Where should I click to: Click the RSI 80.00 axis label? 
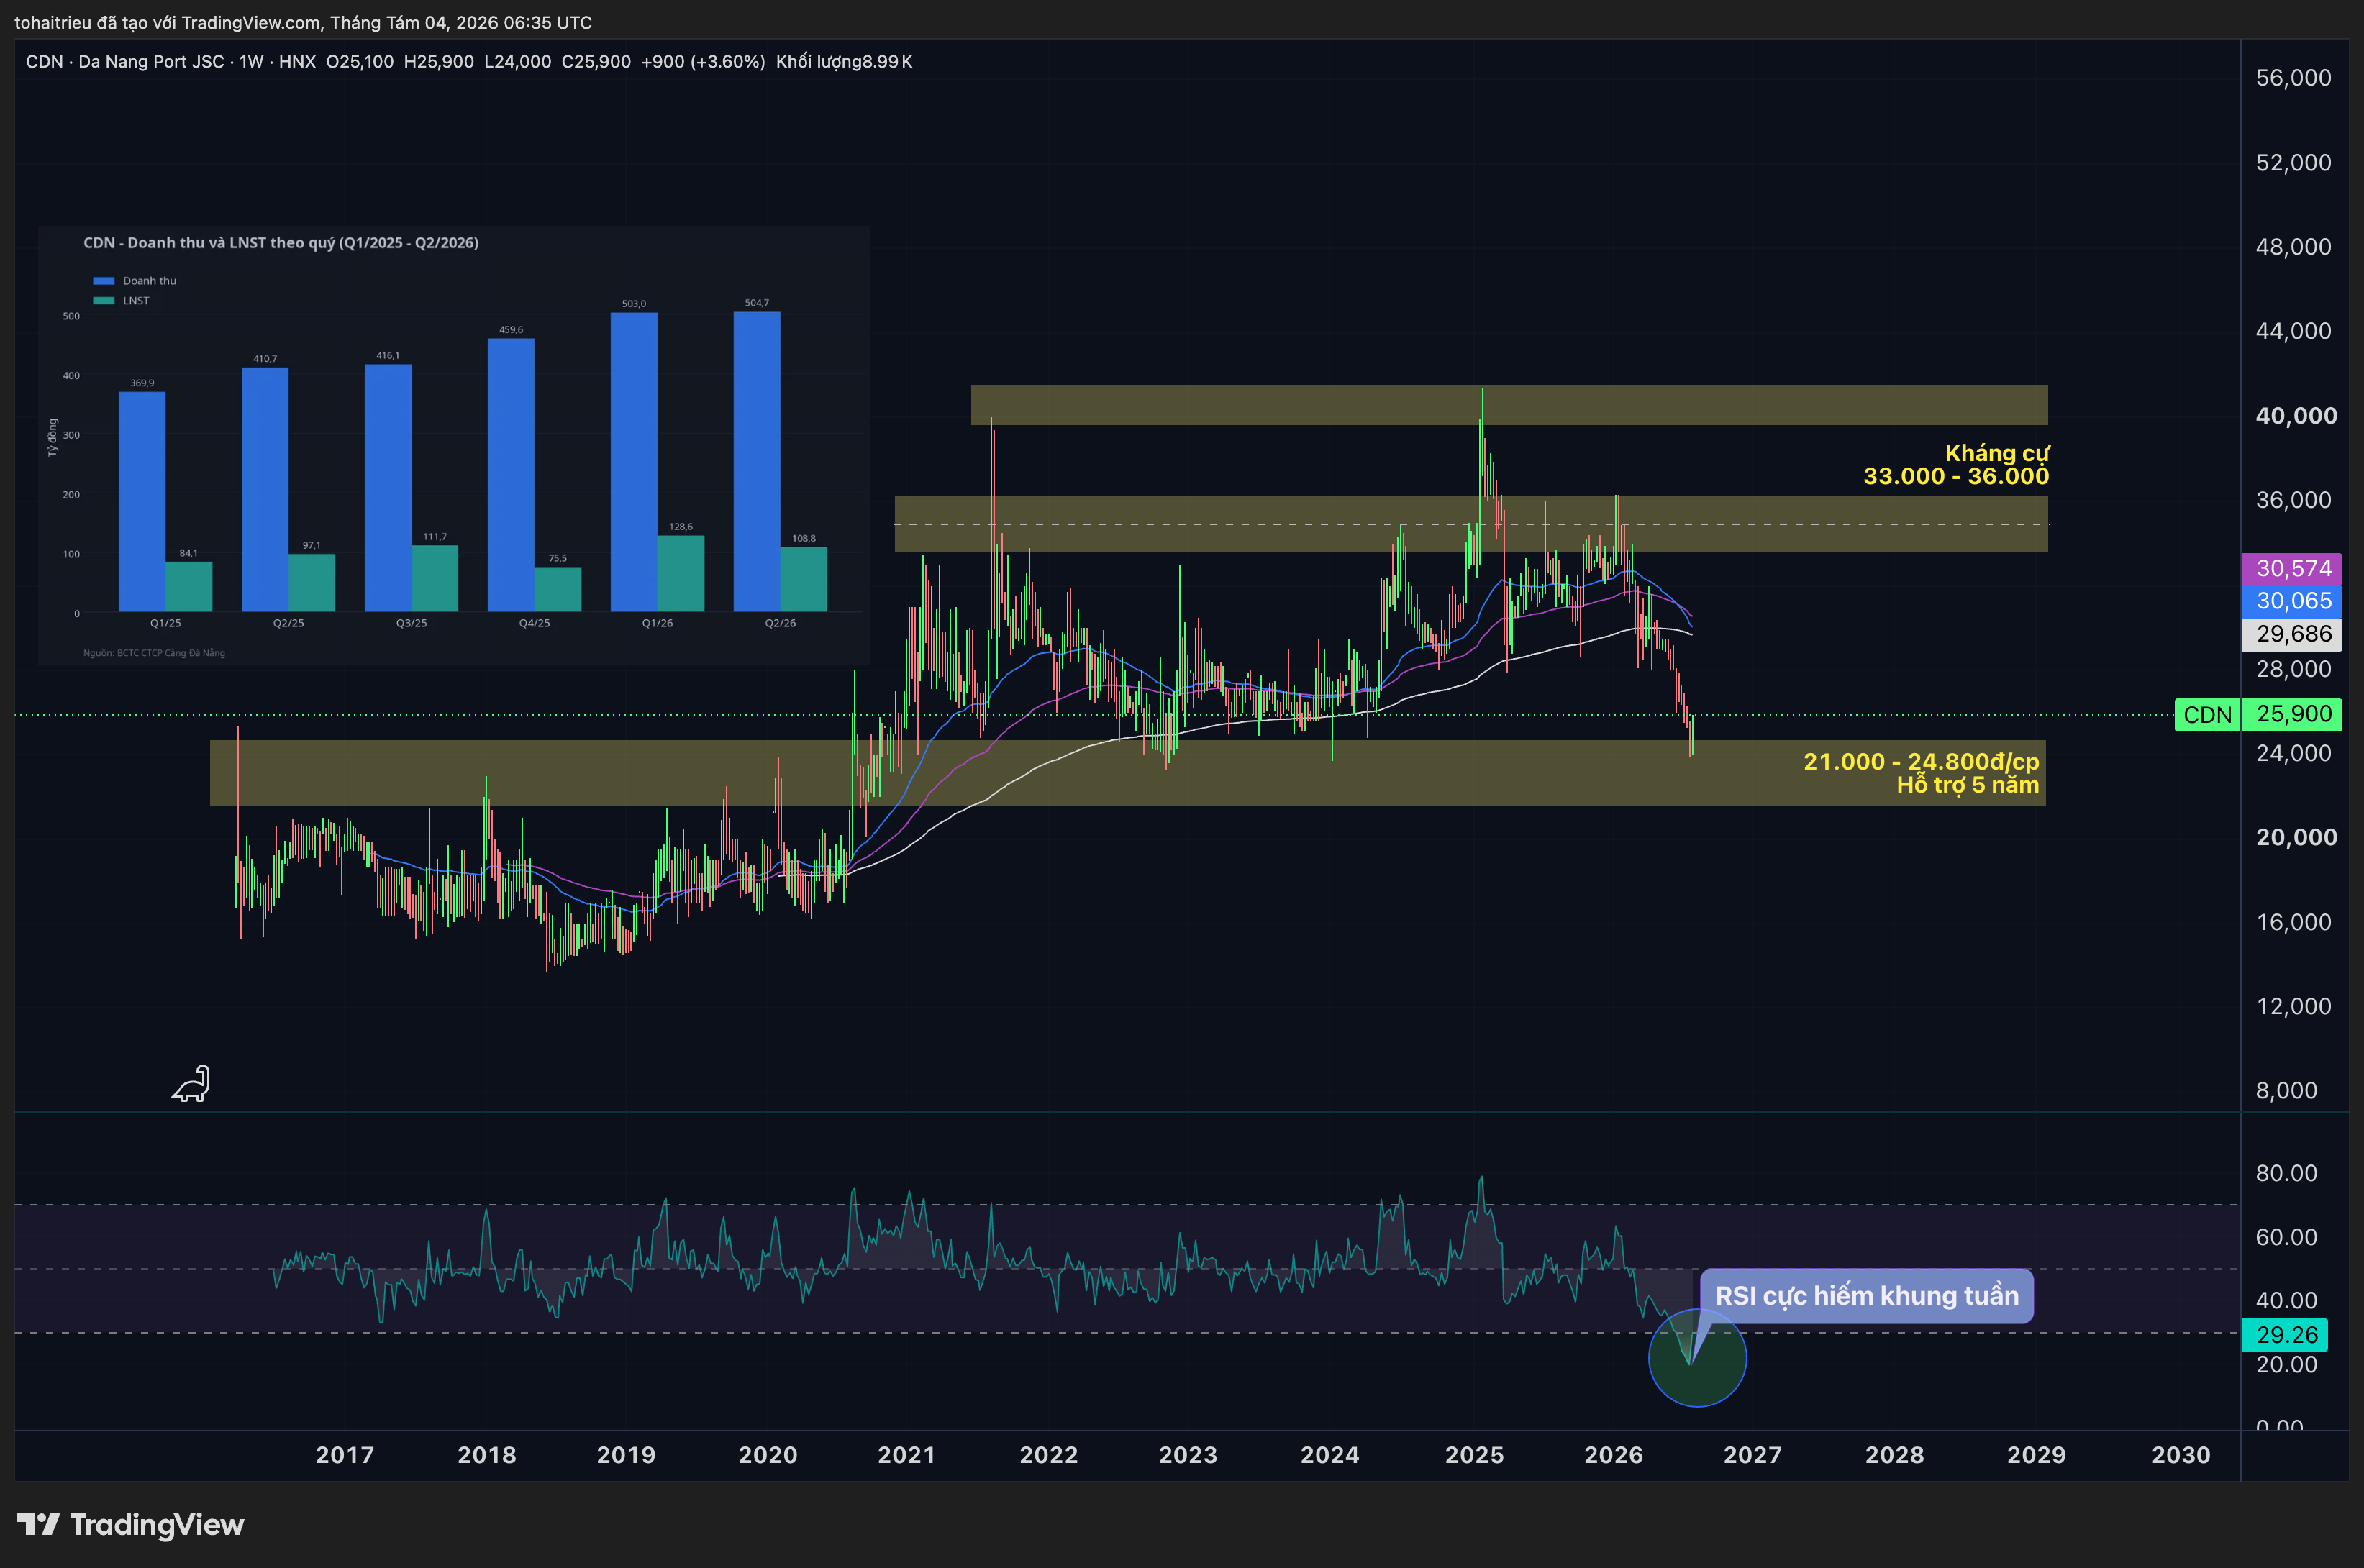click(2286, 1173)
